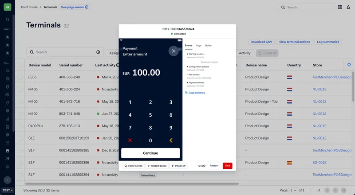The width and height of the screenshot is (355, 195).
Task: Open ES-0018 store link
Action: (x=319, y=162)
